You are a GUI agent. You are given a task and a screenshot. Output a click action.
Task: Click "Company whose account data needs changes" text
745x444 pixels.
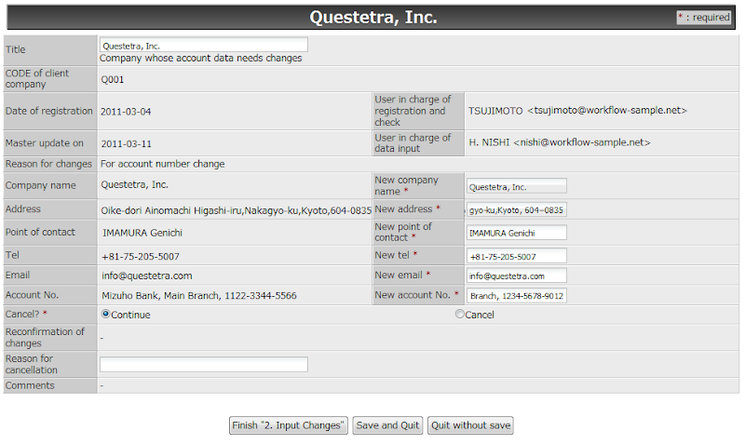(200, 58)
